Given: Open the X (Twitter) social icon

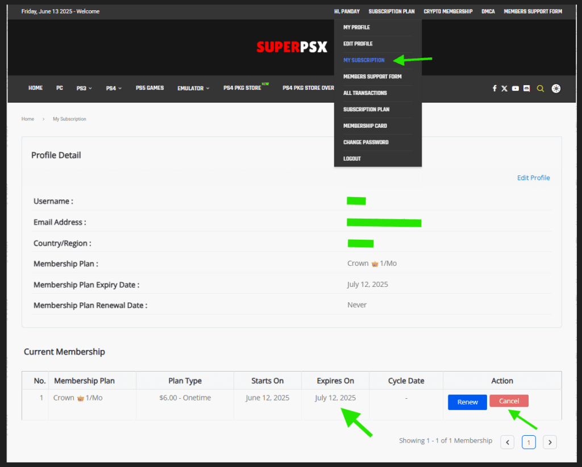Looking at the screenshot, I should coord(505,88).
